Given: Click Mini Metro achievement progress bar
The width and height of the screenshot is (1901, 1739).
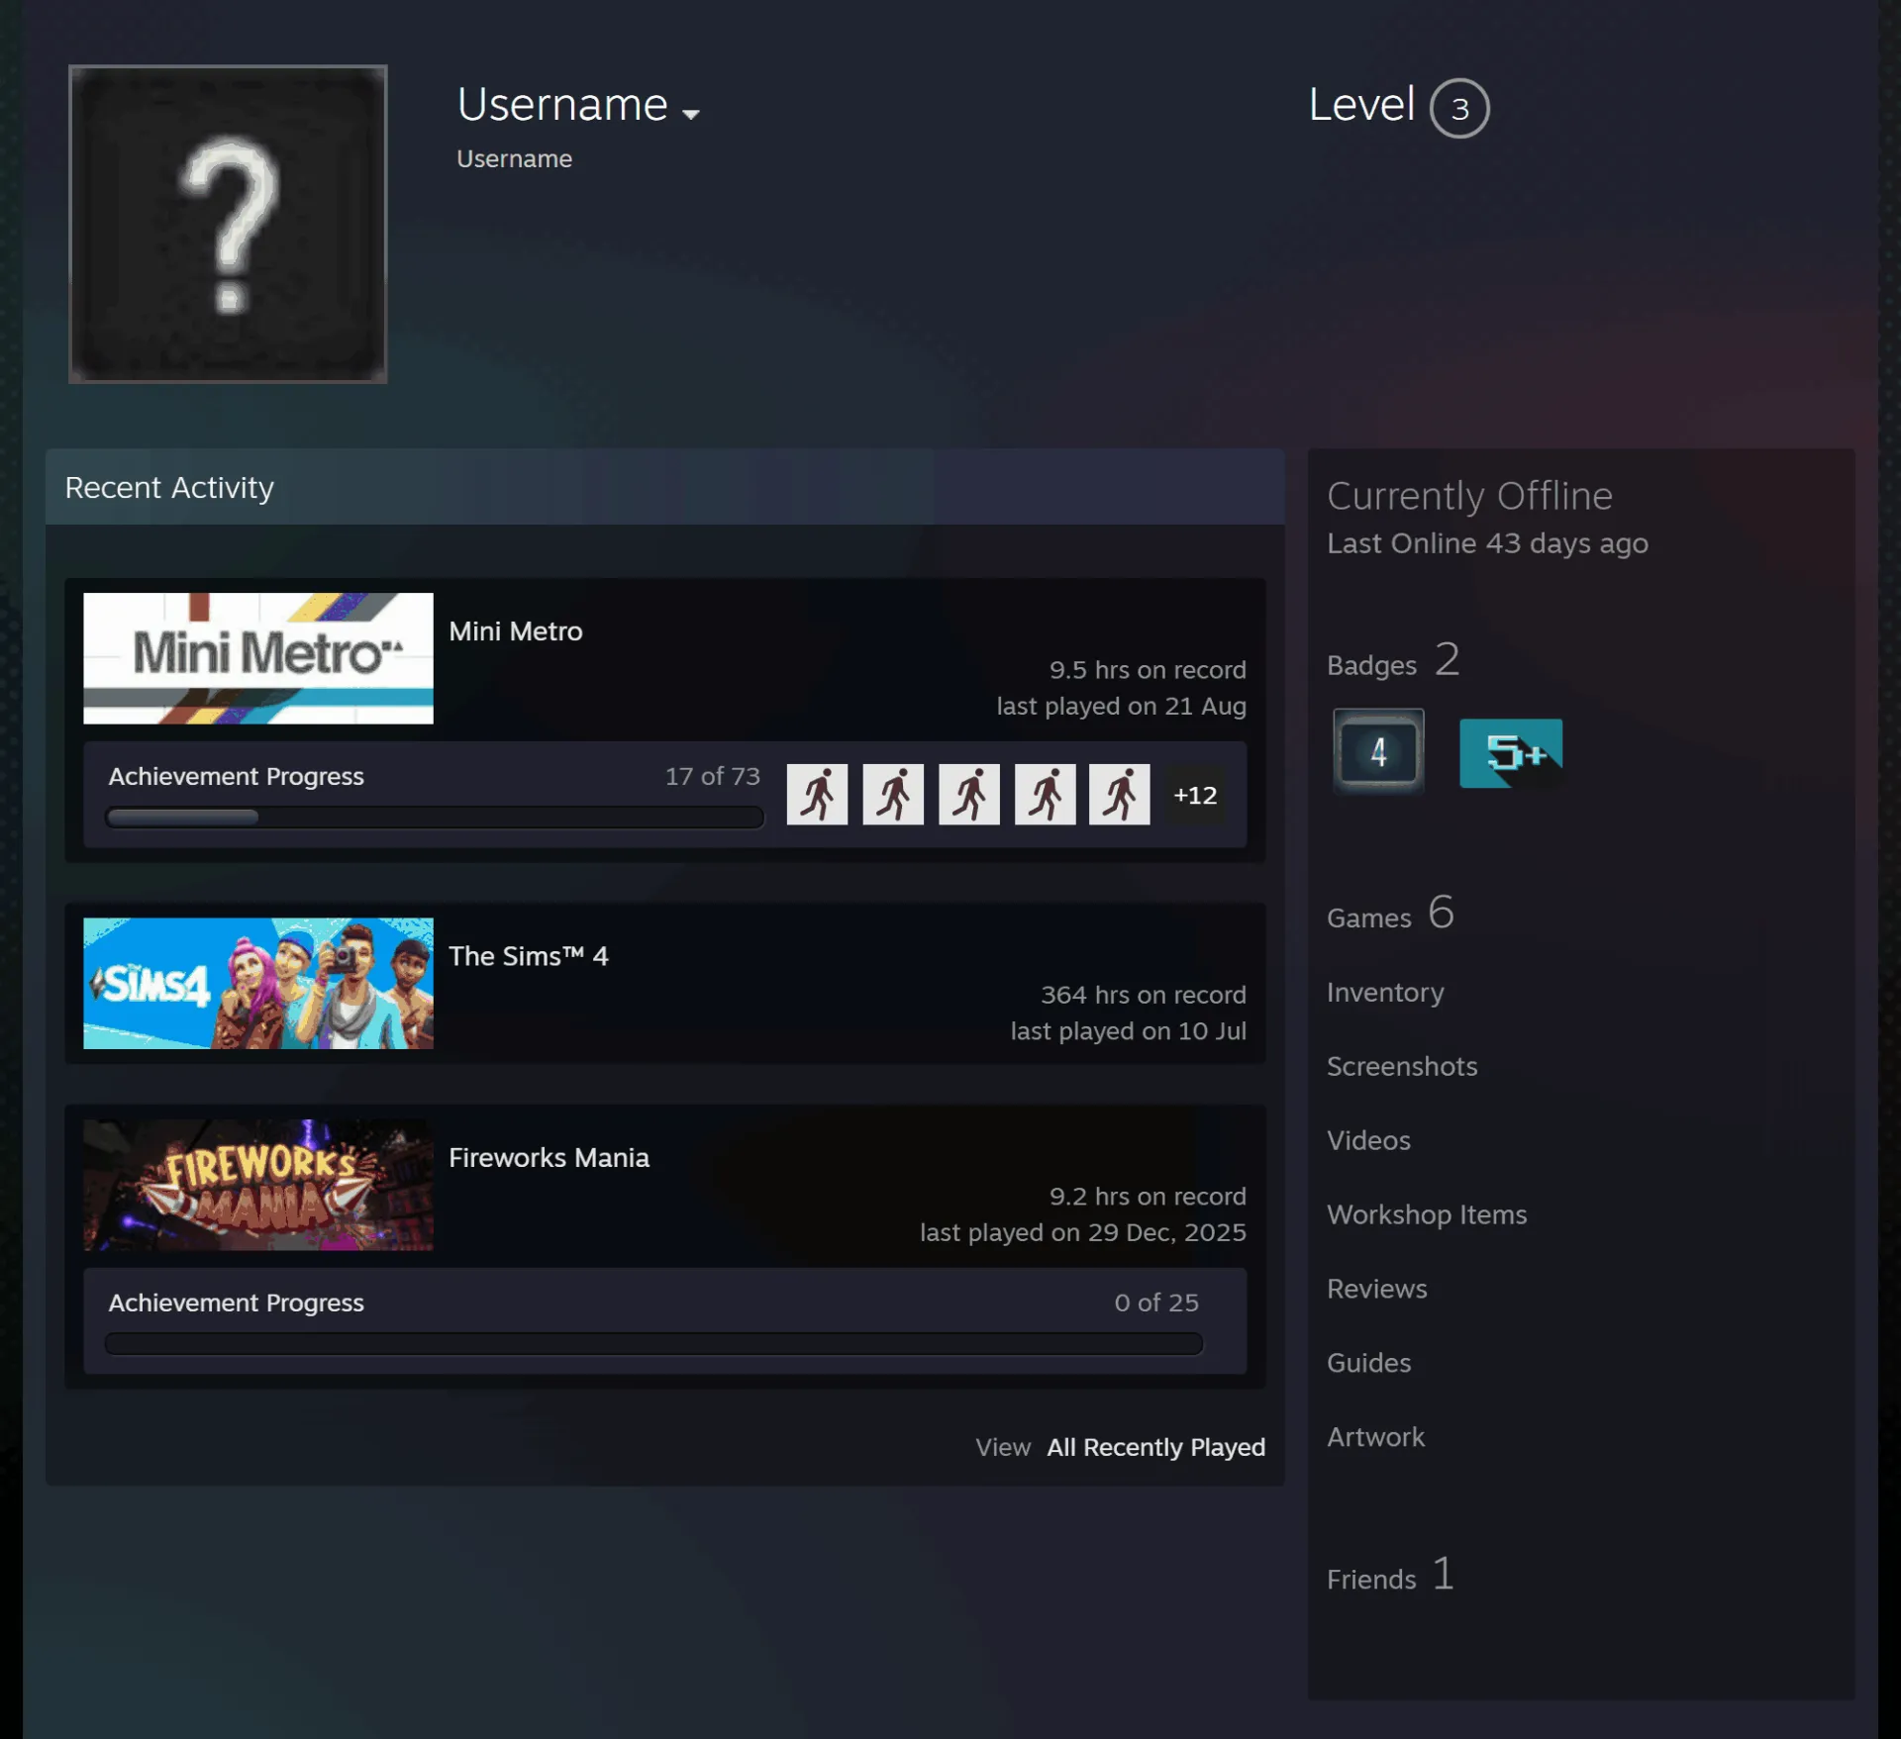Looking at the screenshot, I should (435, 817).
